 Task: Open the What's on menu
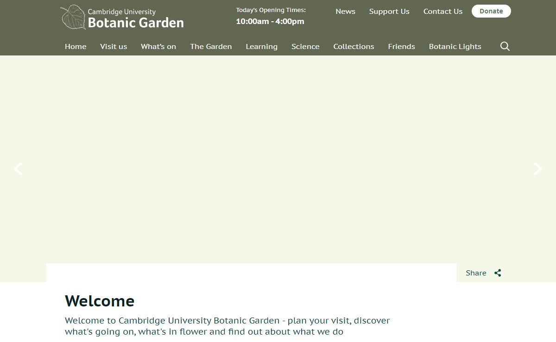pyautogui.click(x=158, y=46)
